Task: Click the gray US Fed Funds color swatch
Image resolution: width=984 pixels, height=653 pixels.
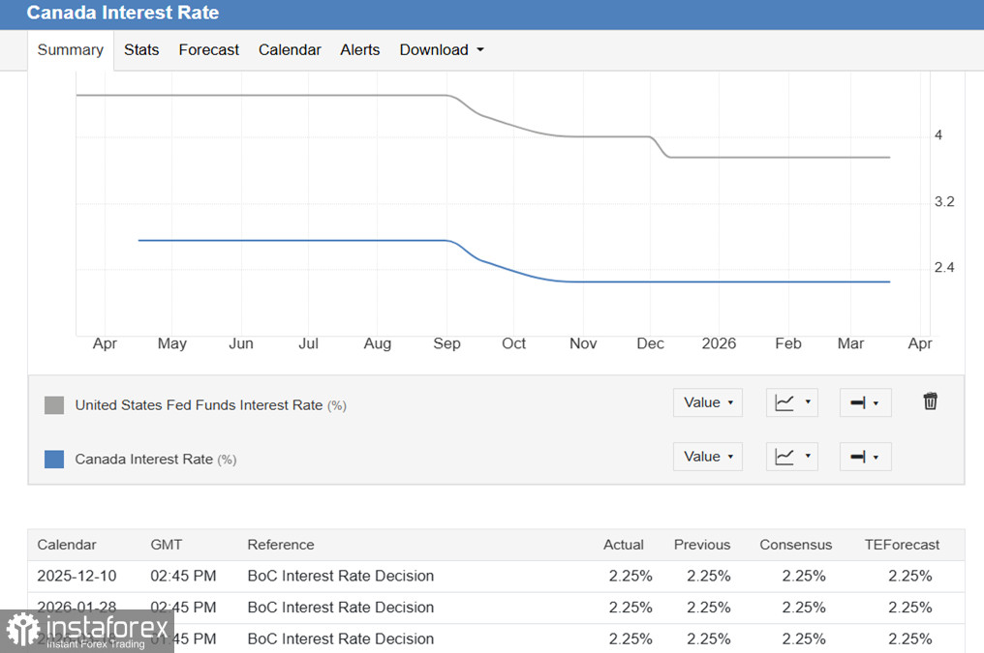Action: (x=54, y=405)
